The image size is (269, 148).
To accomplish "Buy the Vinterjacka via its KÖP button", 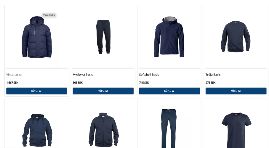I will coord(37,91).
